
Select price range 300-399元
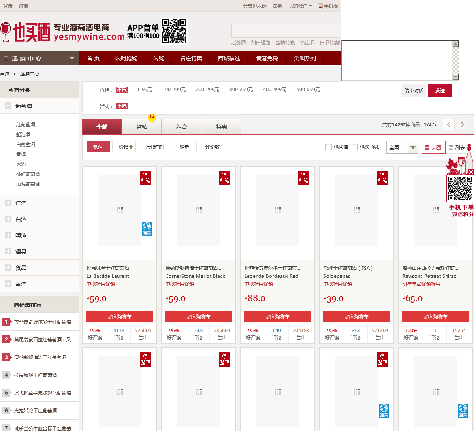point(241,90)
